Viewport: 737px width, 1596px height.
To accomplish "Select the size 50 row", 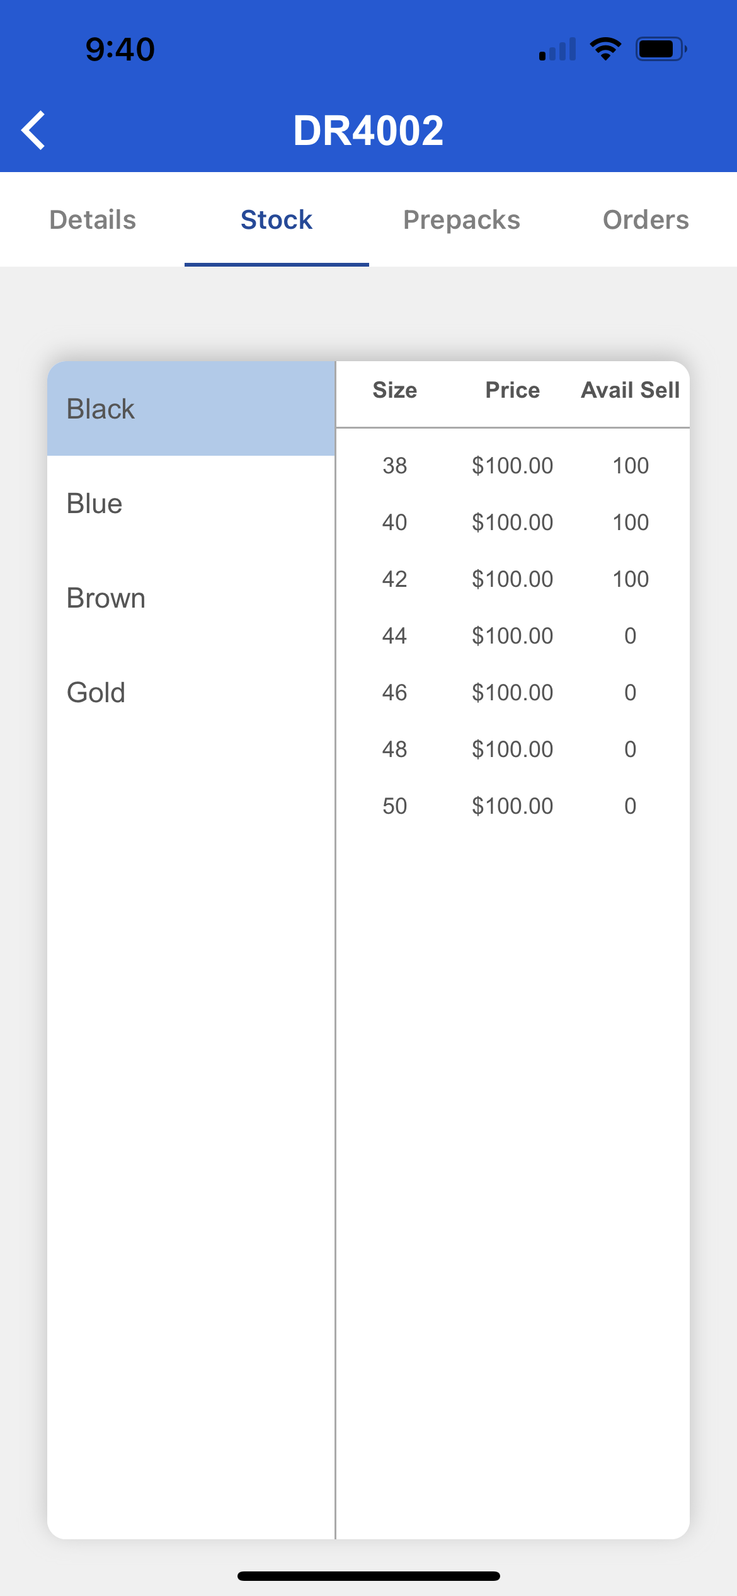I will [x=395, y=806].
